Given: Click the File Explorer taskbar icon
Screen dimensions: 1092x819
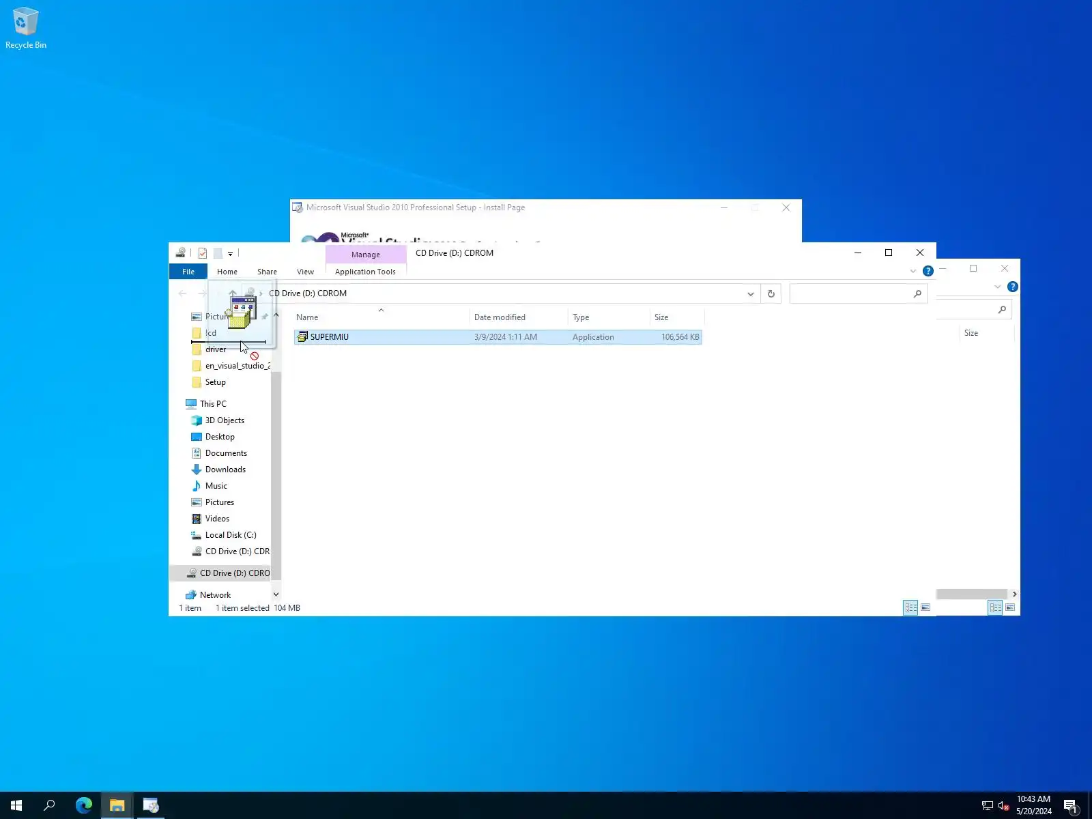Looking at the screenshot, I should tap(117, 805).
